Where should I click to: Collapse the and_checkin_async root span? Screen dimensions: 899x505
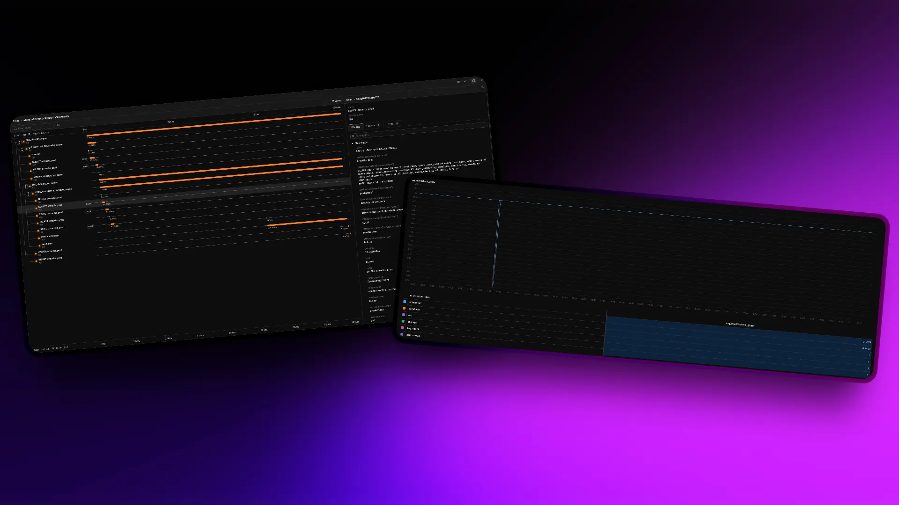[x=19, y=142]
